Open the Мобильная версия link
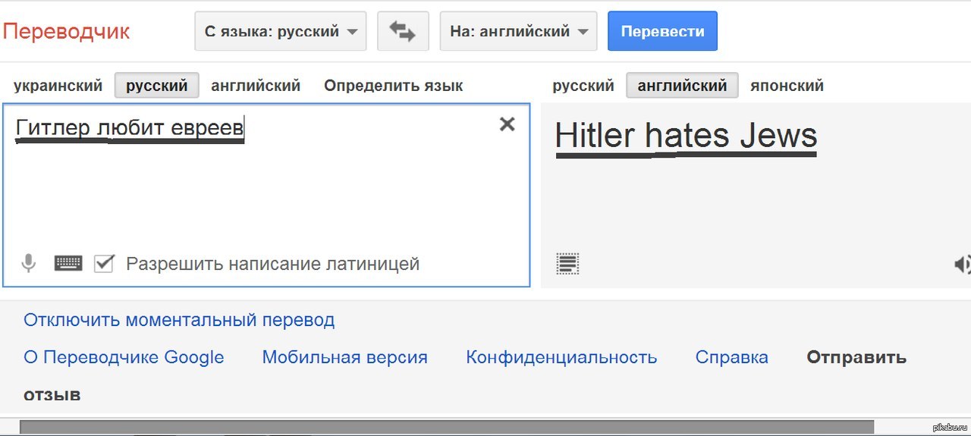The height and width of the screenshot is (436, 971). (x=344, y=357)
